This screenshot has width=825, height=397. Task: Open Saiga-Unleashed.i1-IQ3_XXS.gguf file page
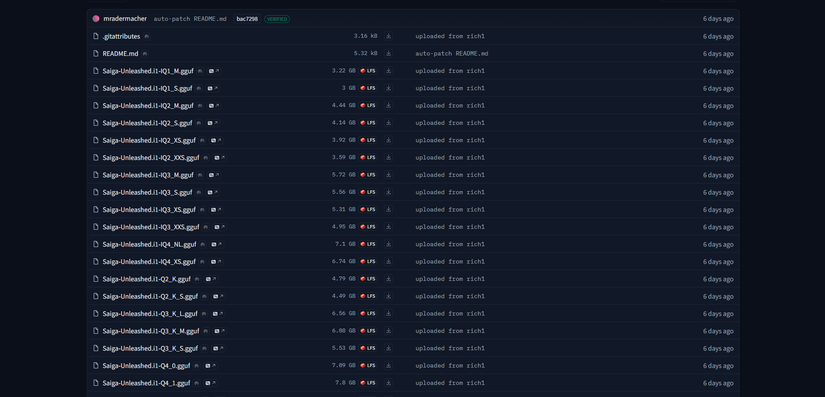click(151, 227)
